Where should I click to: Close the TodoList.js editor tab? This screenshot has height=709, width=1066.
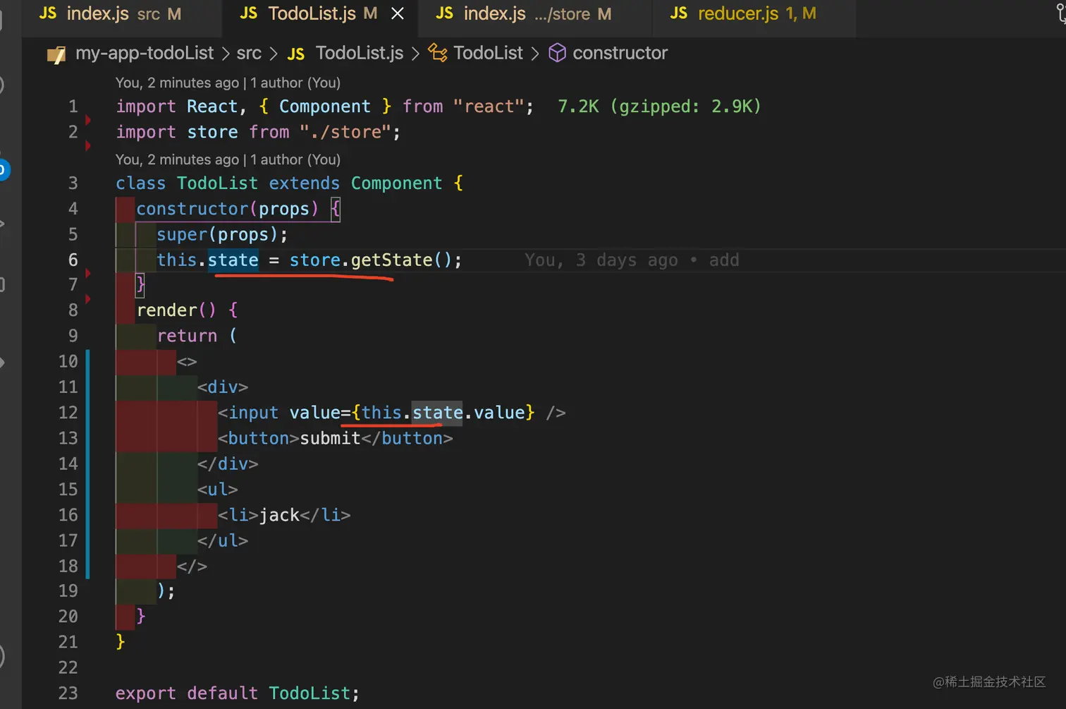pos(398,13)
